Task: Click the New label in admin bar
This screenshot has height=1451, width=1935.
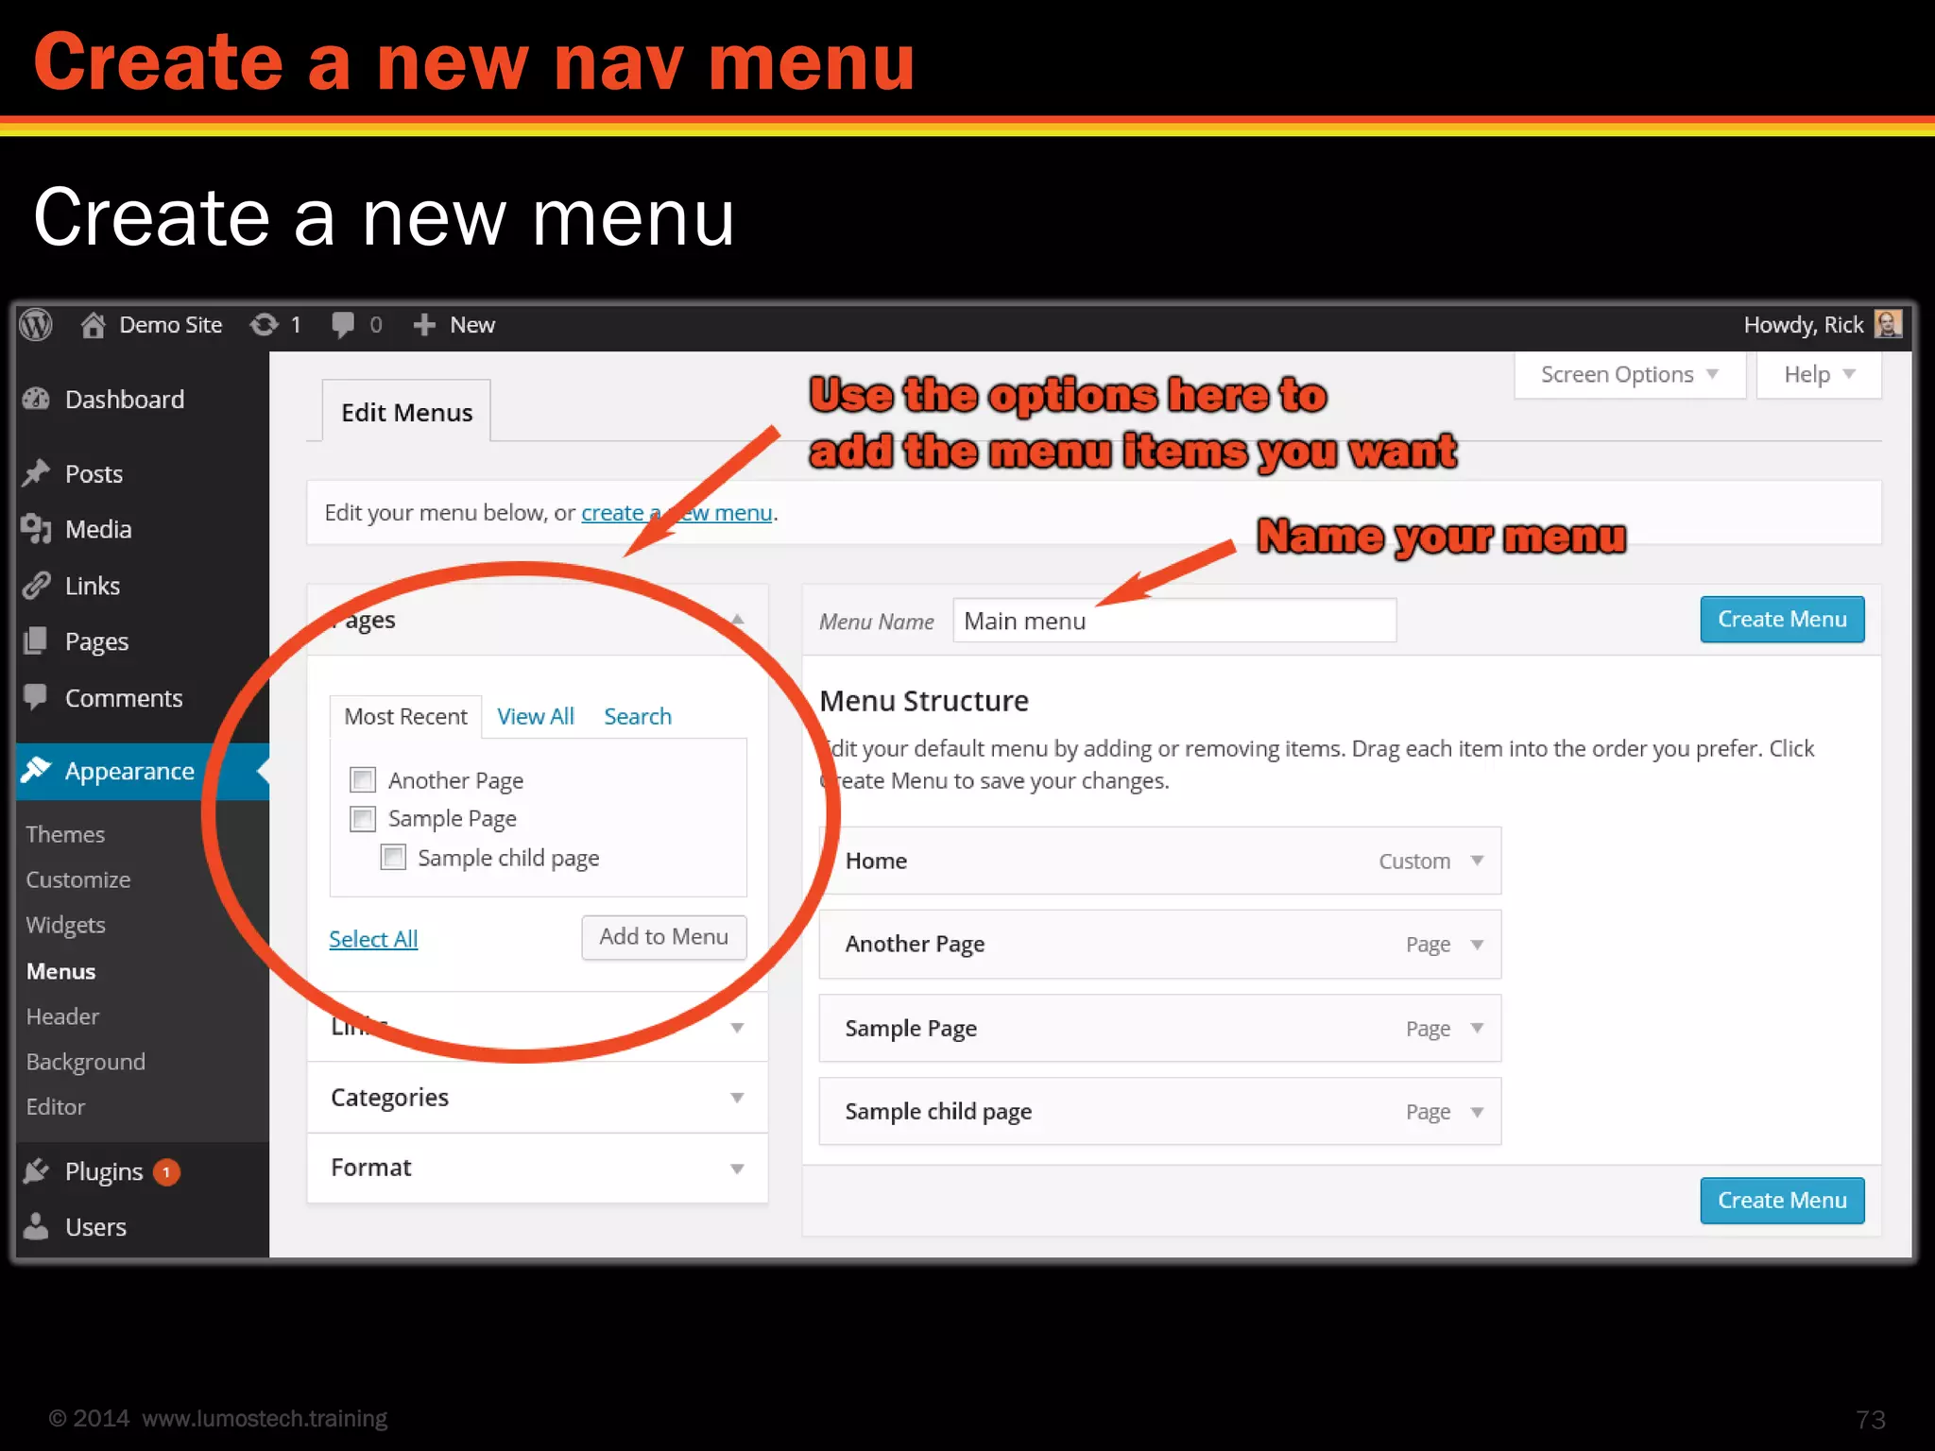Action: pyautogui.click(x=472, y=325)
